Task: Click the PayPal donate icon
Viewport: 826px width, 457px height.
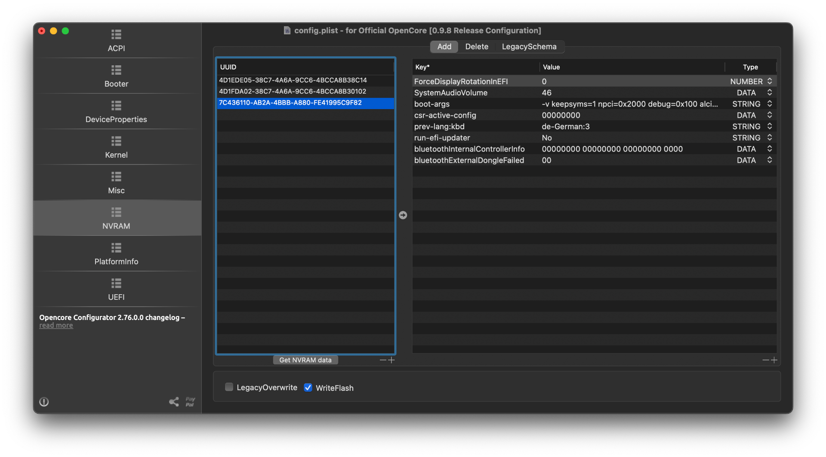Action: [x=190, y=402]
